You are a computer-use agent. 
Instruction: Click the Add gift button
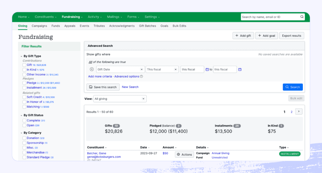click(x=243, y=36)
